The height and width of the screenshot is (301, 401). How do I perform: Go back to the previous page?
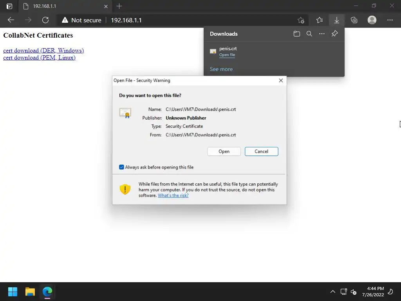click(11, 20)
